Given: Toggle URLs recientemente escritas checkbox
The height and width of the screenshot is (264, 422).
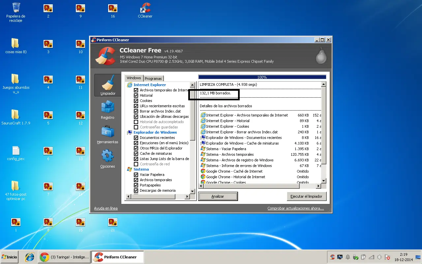Looking at the screenshot, I should pos(136,106).
